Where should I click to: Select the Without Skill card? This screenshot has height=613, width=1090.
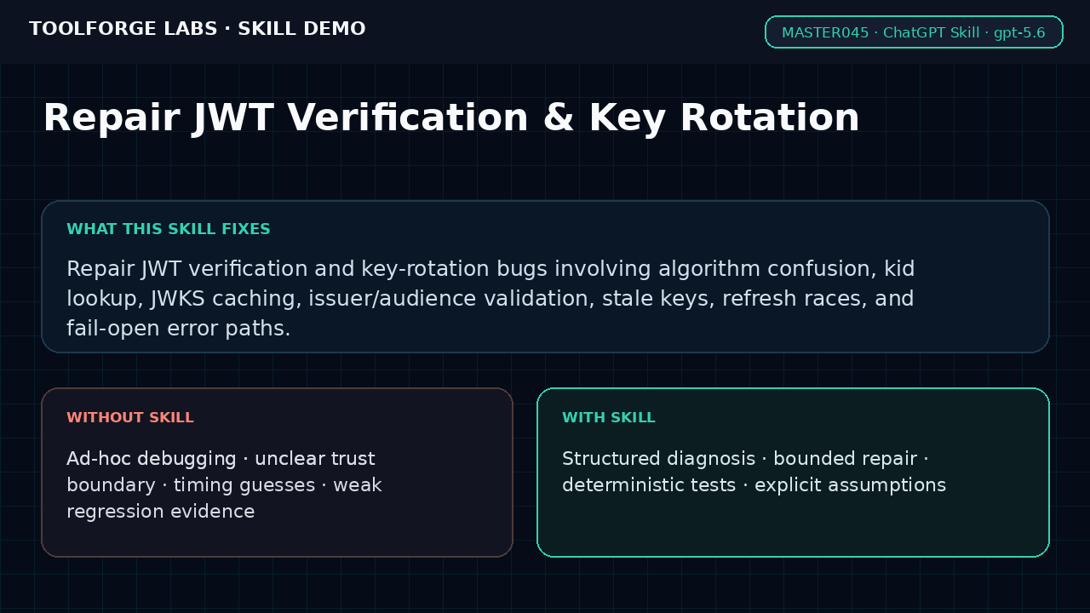[x=277, y=473]
